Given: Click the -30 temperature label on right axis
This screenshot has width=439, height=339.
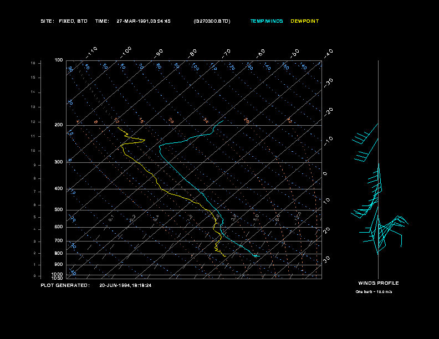Looking at the screenshot, I should click(x=328, y=83).
